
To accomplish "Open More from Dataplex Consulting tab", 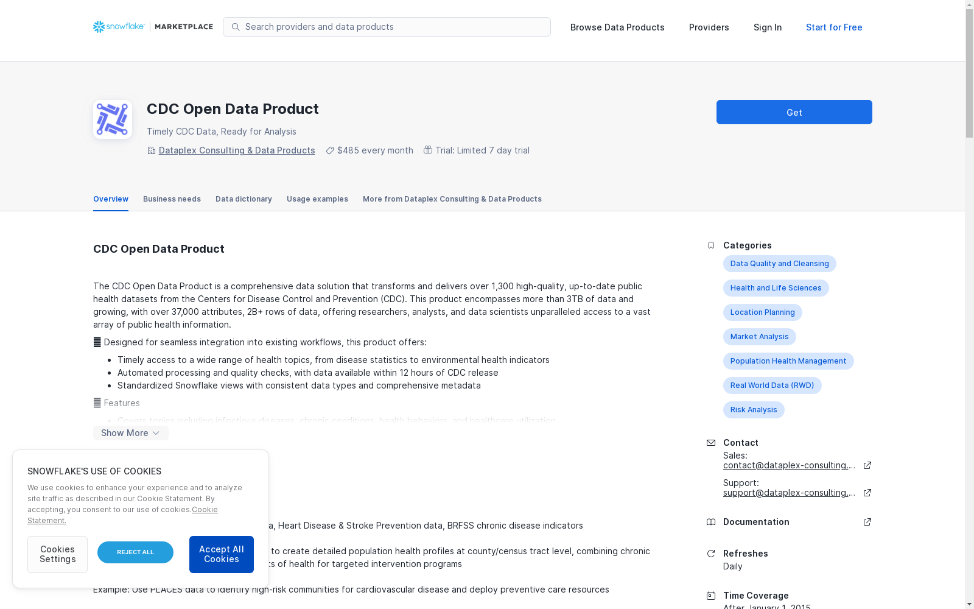I will 452,199.
